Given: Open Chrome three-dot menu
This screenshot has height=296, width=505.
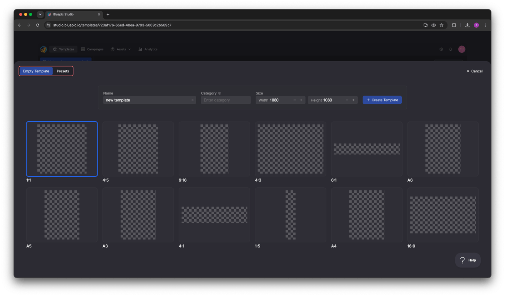Looking at the screenshot, I should tap(485, 25).
